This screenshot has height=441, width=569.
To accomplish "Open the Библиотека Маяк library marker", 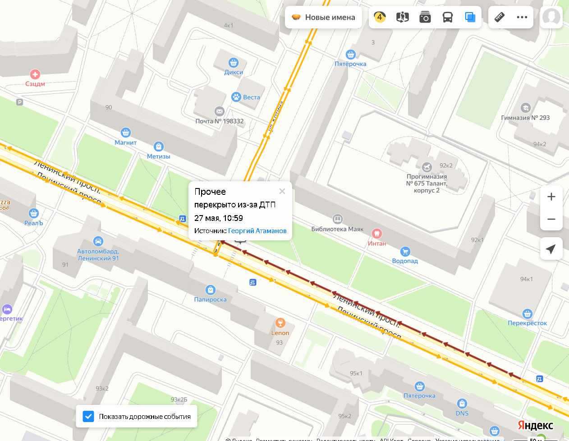I will 338,219.
